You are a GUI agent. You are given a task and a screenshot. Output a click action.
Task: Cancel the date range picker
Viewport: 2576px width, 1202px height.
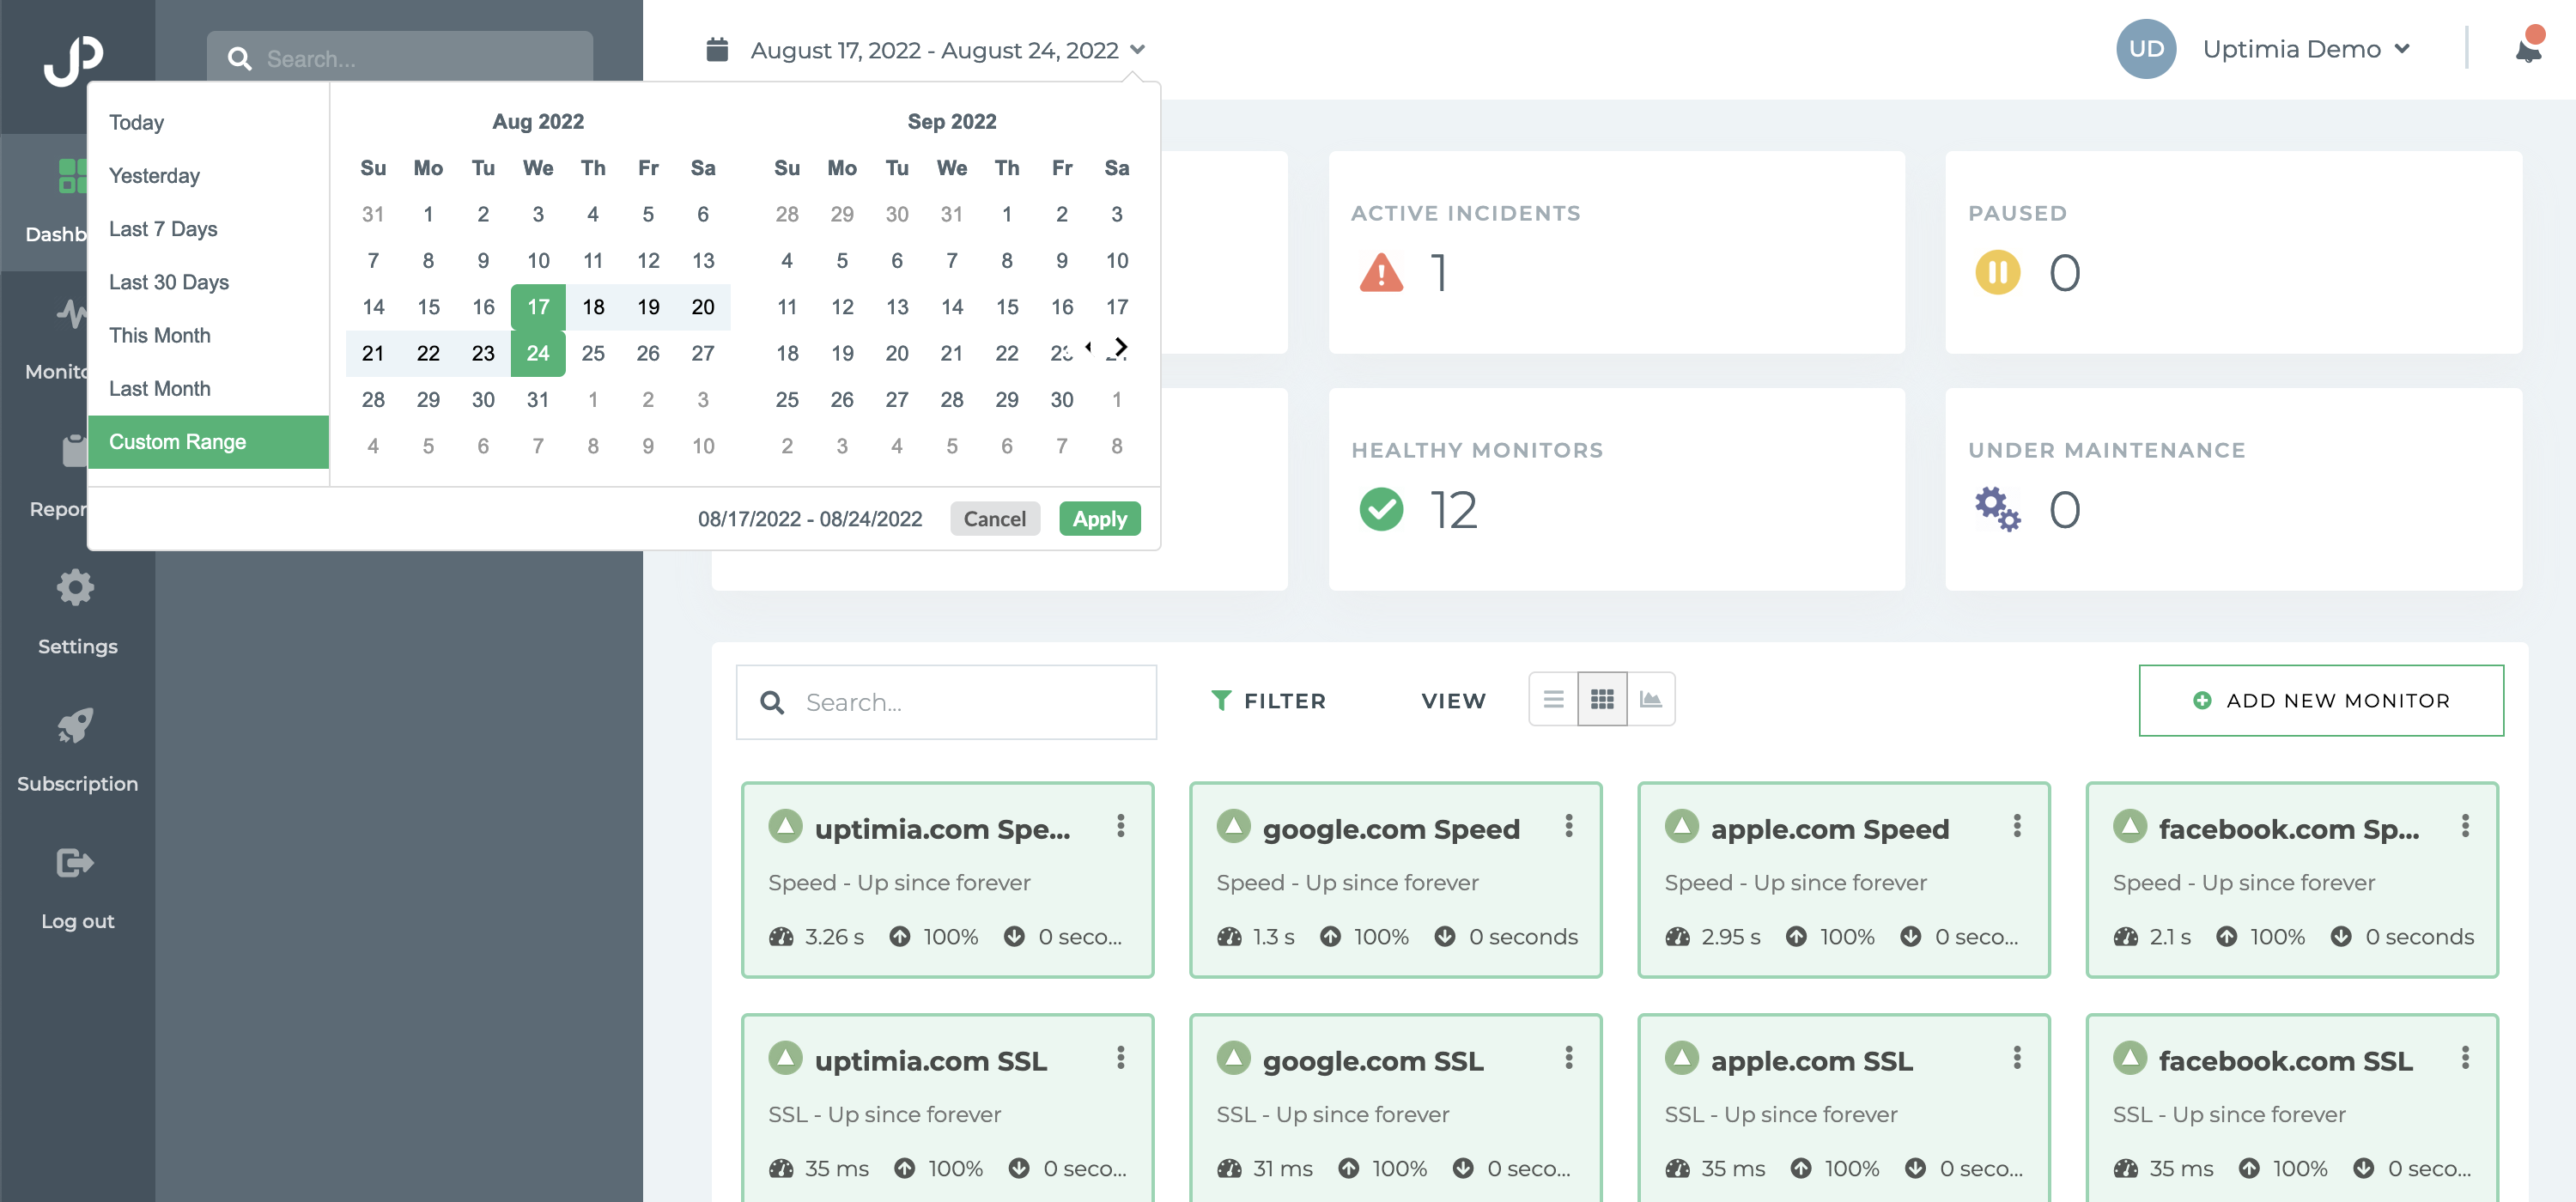pyautogui.click(x=994, y=518)
